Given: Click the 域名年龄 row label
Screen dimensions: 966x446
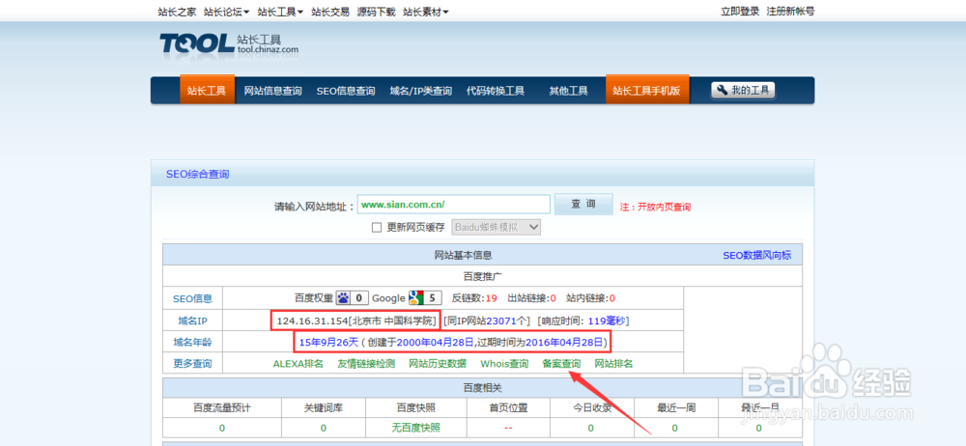Looking at the screenshot, I should point(192,342).
